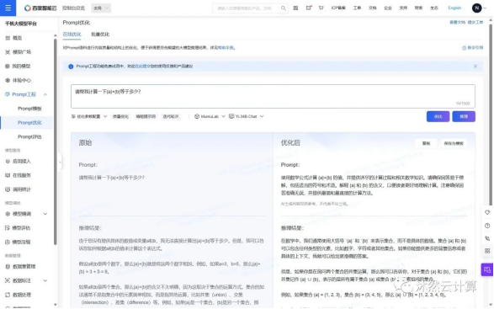
Task: Switch language to English
Action: tap(454, 8)
